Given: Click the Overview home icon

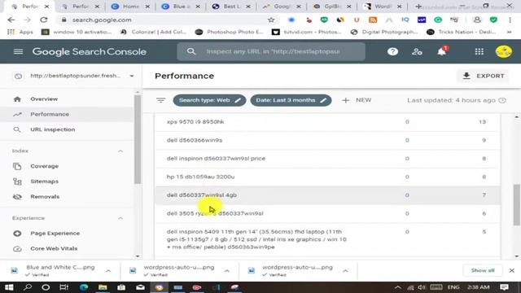Looking at the screenshot, I should [17, 99].
